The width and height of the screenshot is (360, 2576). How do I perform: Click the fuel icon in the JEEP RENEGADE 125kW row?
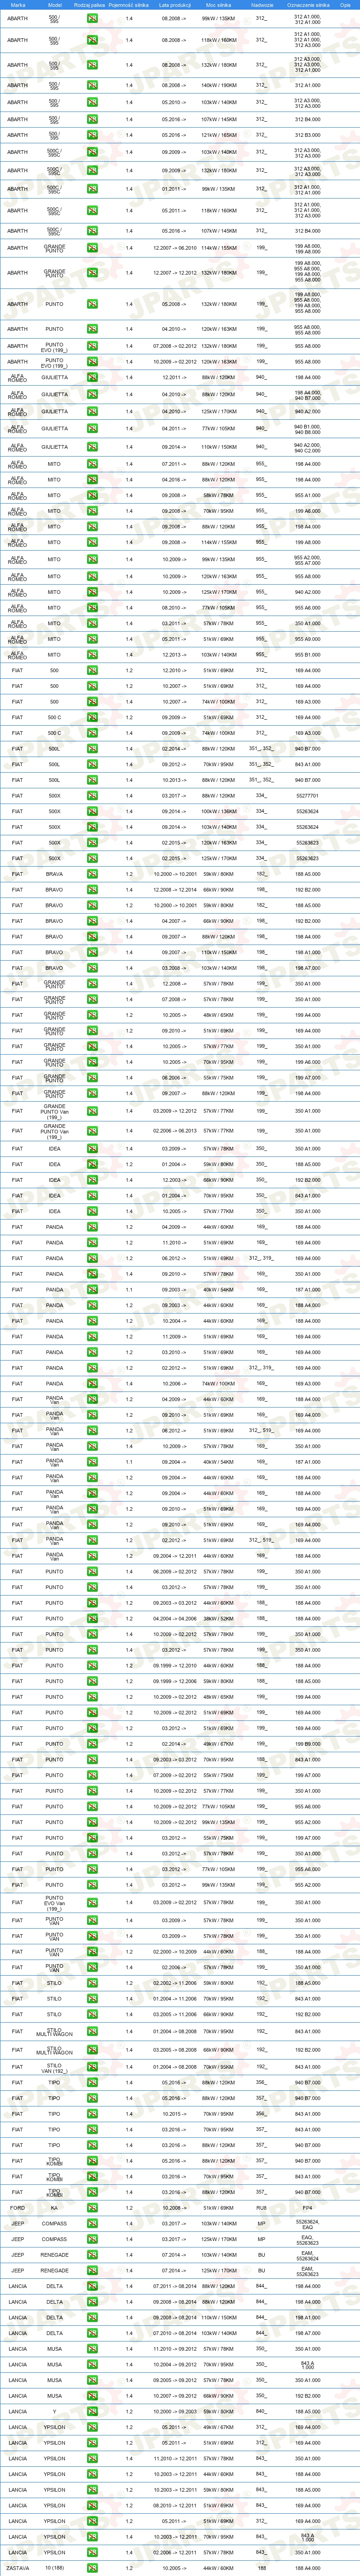pyautogui.click(x=92, y=2270)
